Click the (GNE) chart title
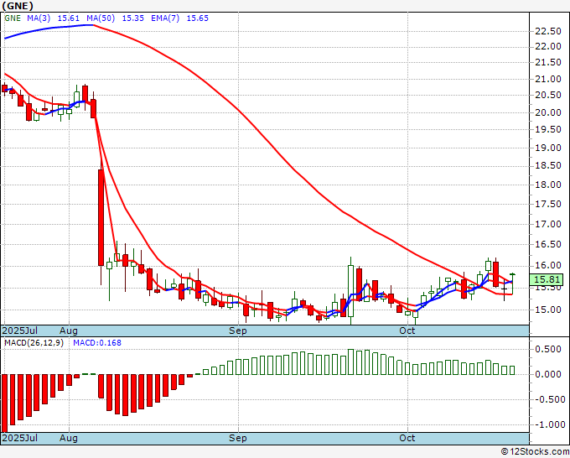 tap(18, 6)
